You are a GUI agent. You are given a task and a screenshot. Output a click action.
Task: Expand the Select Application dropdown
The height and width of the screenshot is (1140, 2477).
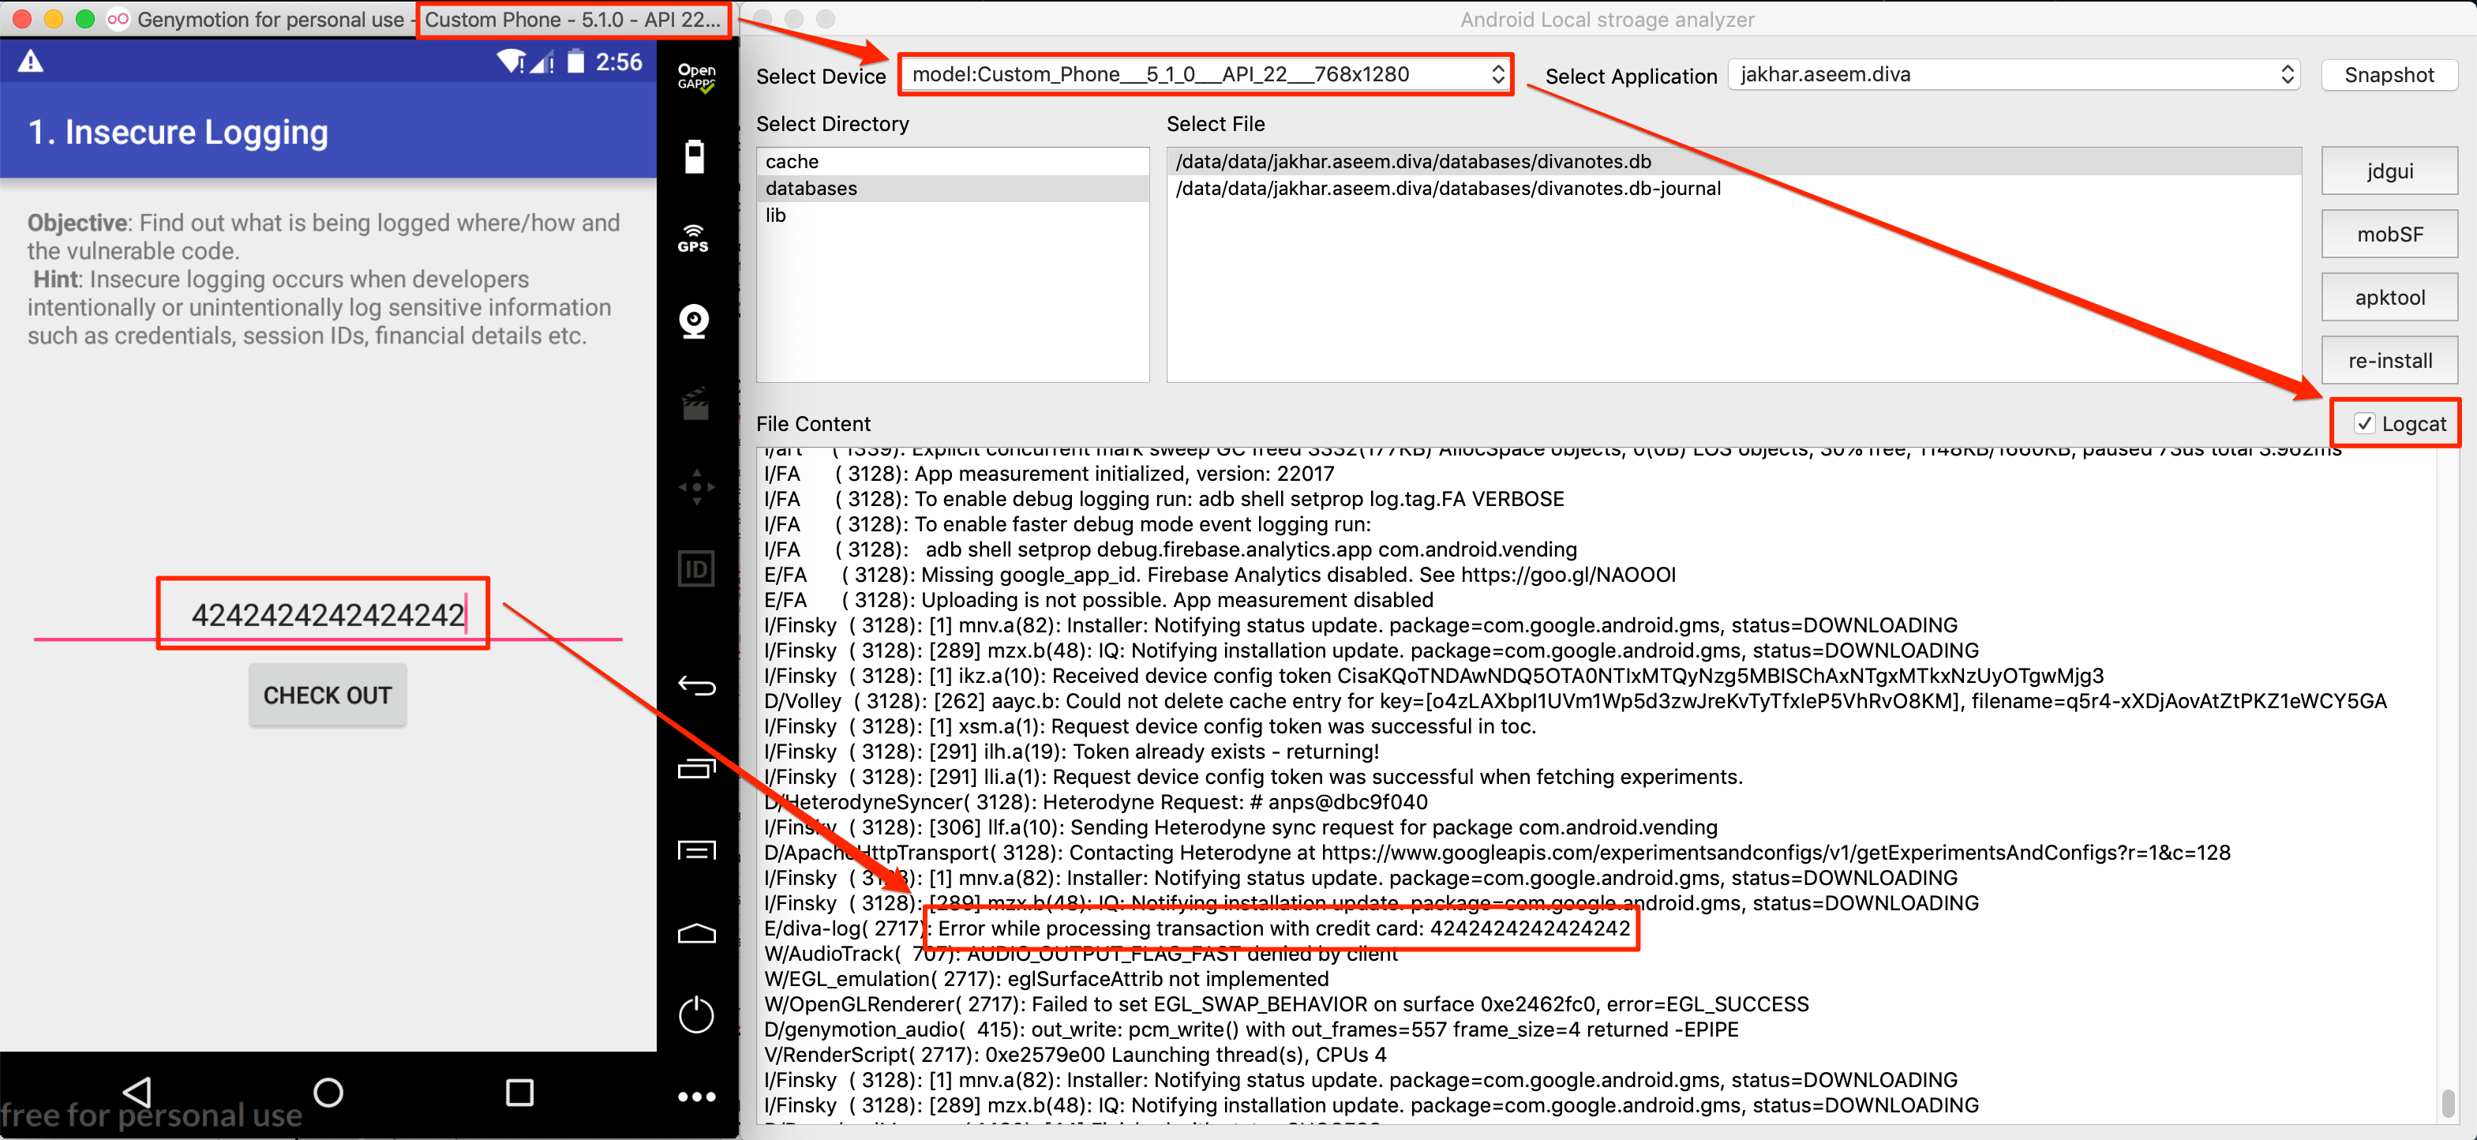click(x=2014, y=74)
